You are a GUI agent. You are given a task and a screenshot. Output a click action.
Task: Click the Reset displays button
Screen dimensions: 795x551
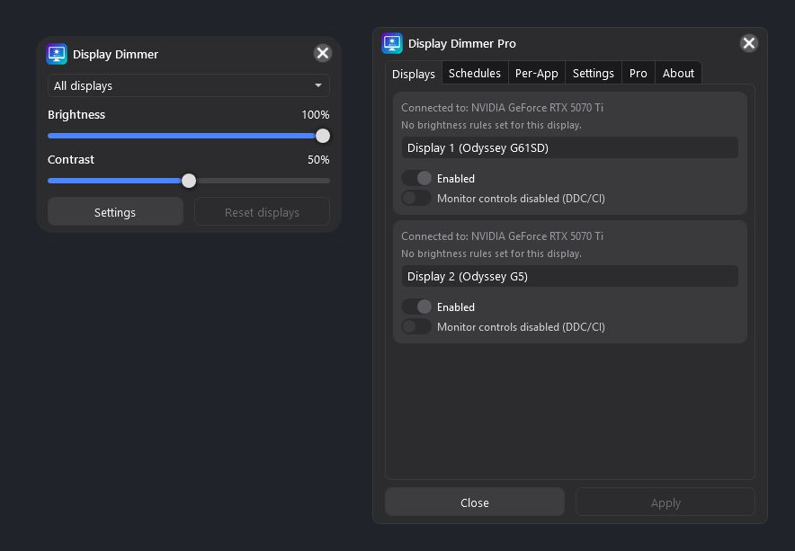point(262,212)
